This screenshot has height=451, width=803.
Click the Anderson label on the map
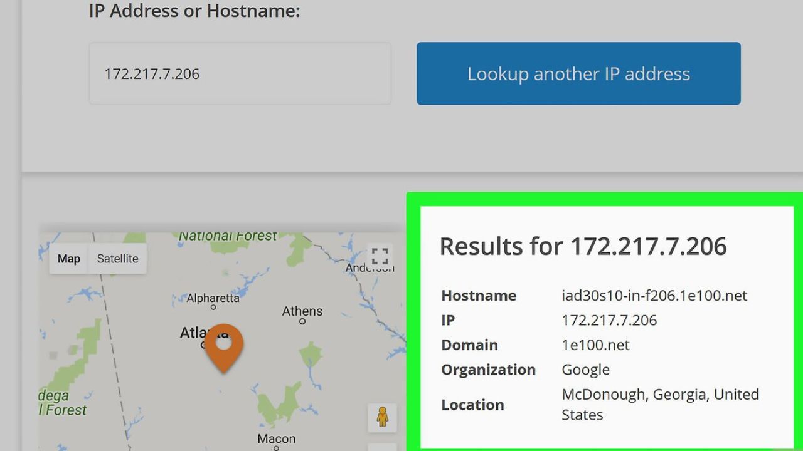[370, 268]
